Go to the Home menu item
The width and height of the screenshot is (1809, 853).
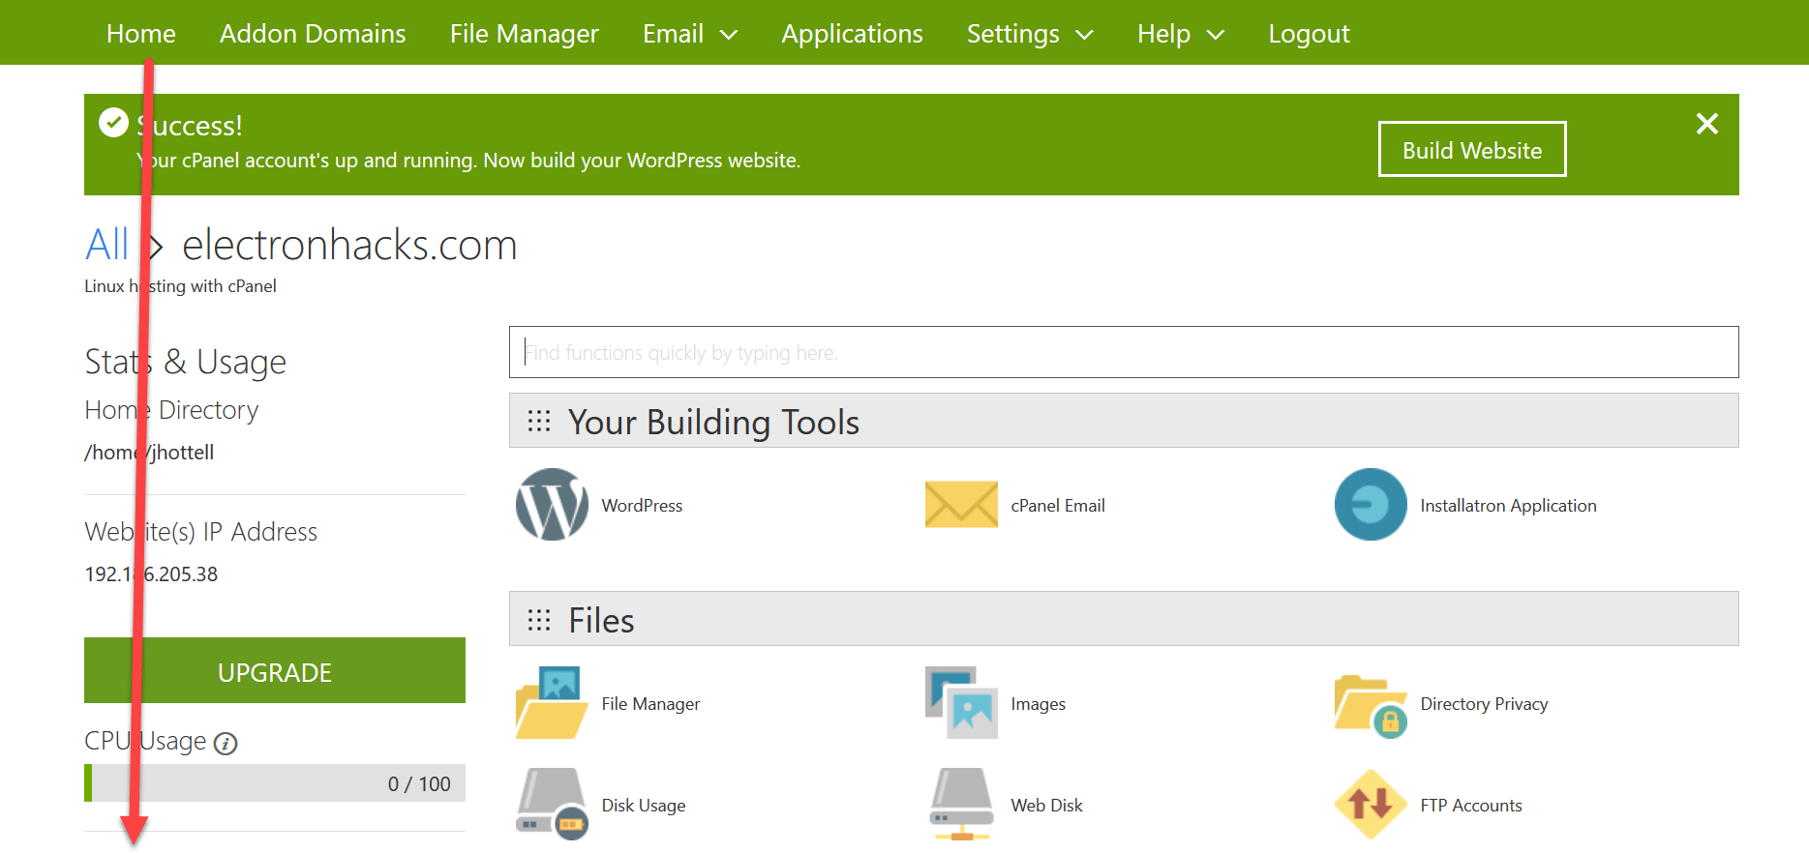[141, 34]
